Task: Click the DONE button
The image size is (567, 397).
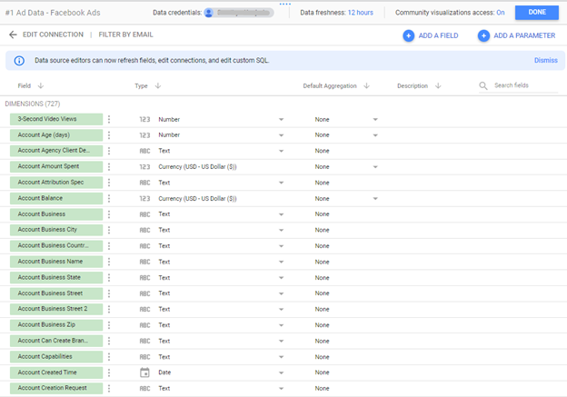Action: pyautogui.click(x=537, y=13)
